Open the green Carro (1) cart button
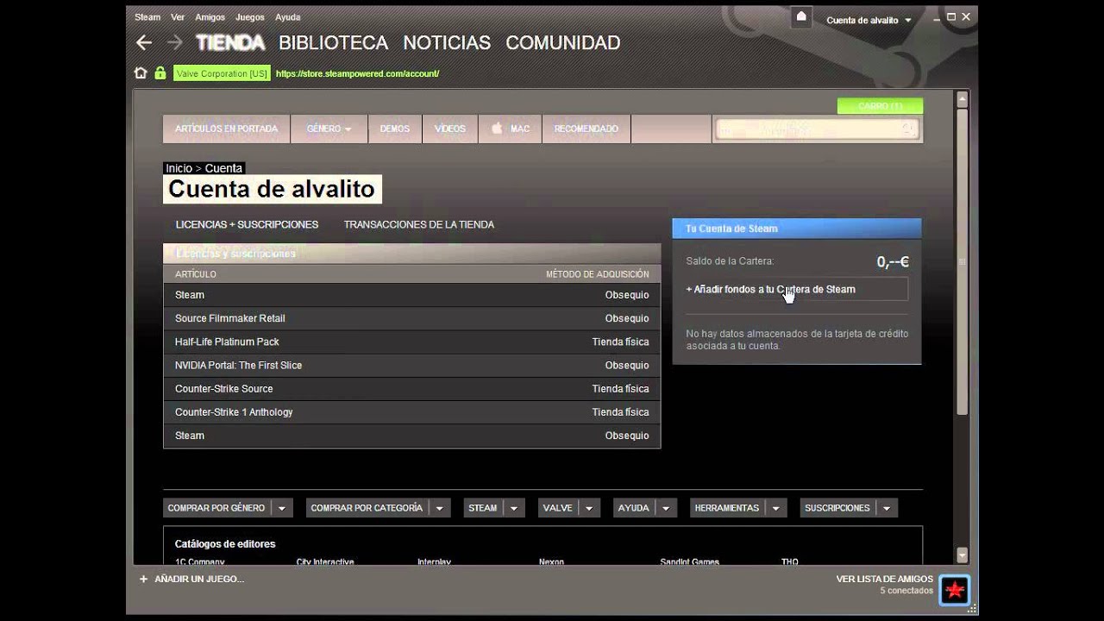This screenshot has height=621, width=1104. click(x=880, y=106)
